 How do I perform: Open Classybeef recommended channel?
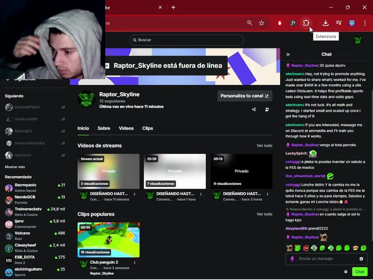[x=35, y=248]
